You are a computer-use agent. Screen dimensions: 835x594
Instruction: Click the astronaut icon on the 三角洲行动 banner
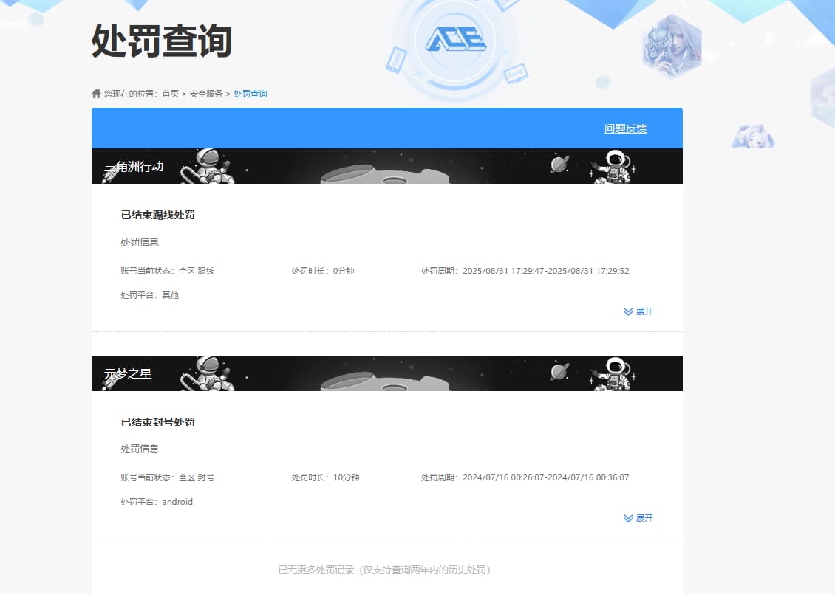[x=209, y=165]
